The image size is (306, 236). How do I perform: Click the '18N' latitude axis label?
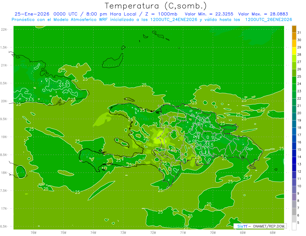[4, 173]
